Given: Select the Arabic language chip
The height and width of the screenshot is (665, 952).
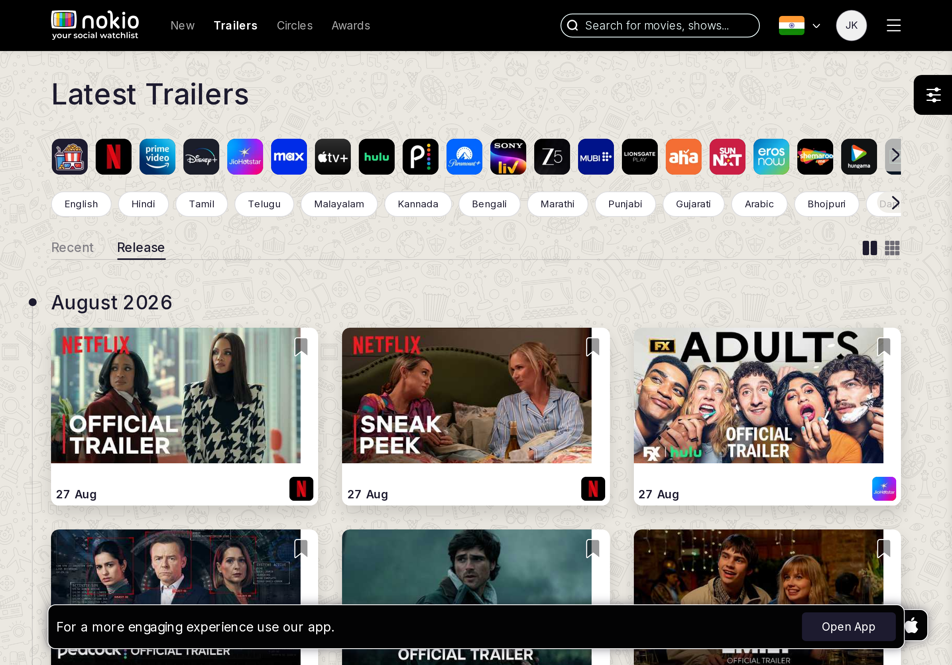Looking at the screenshot, I should [759, 204].
